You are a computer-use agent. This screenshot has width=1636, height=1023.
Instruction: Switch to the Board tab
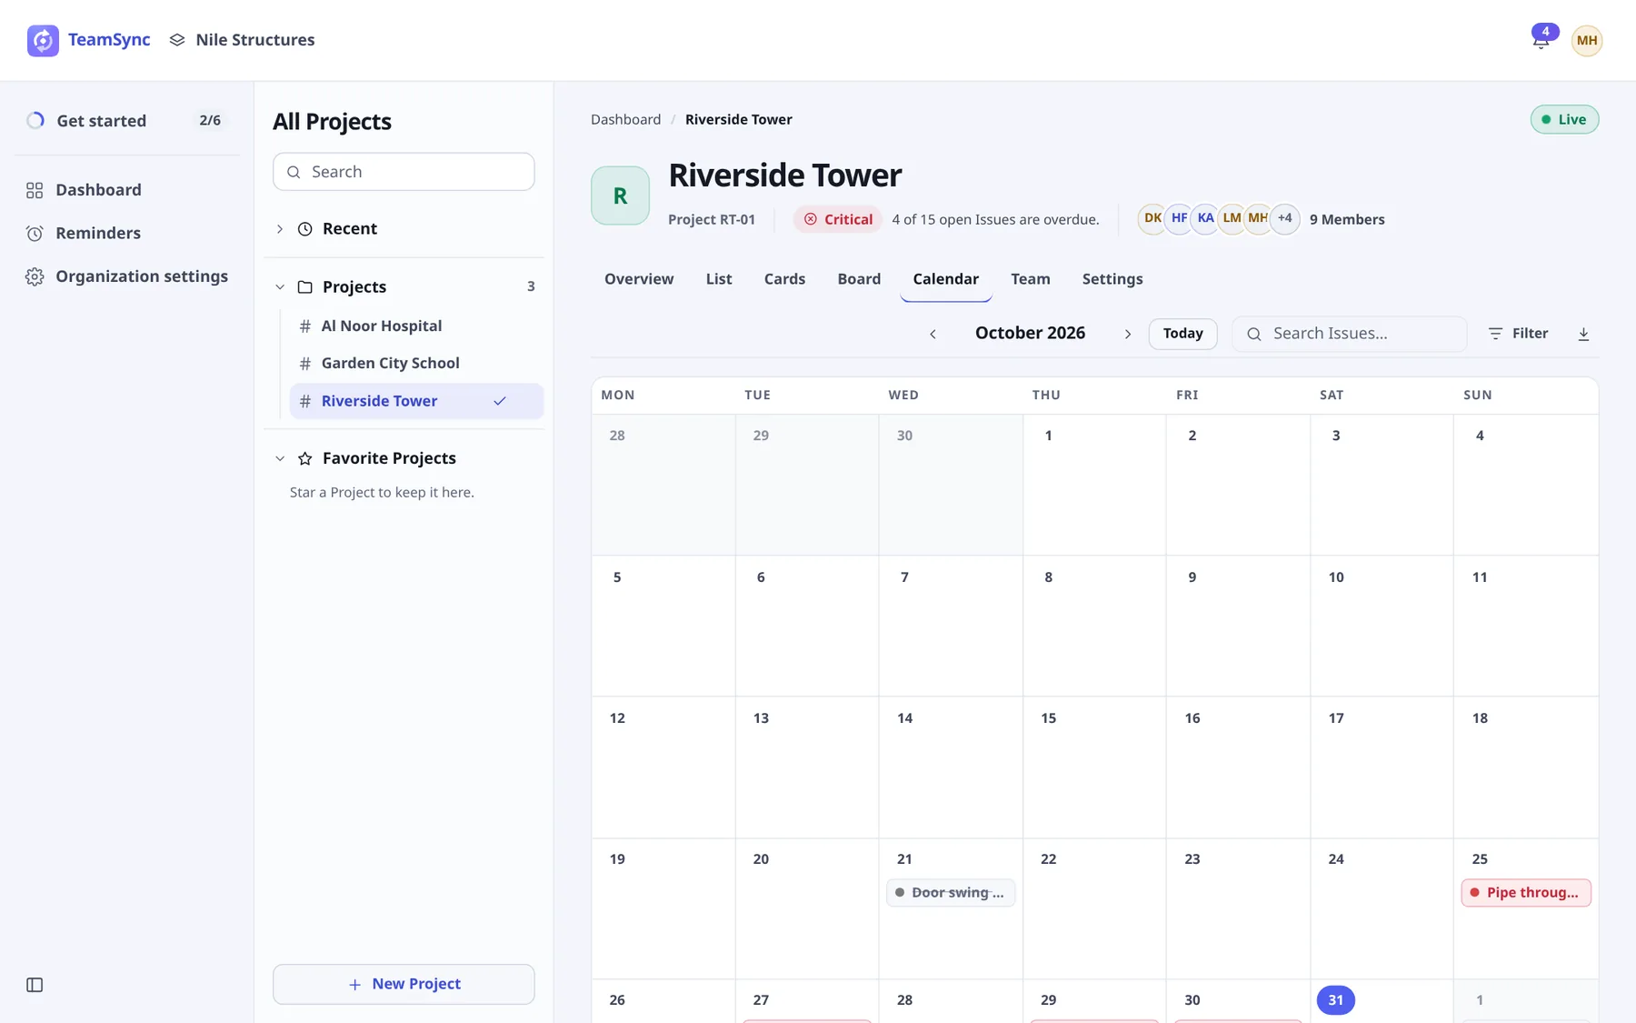click(x=859, y=279)
